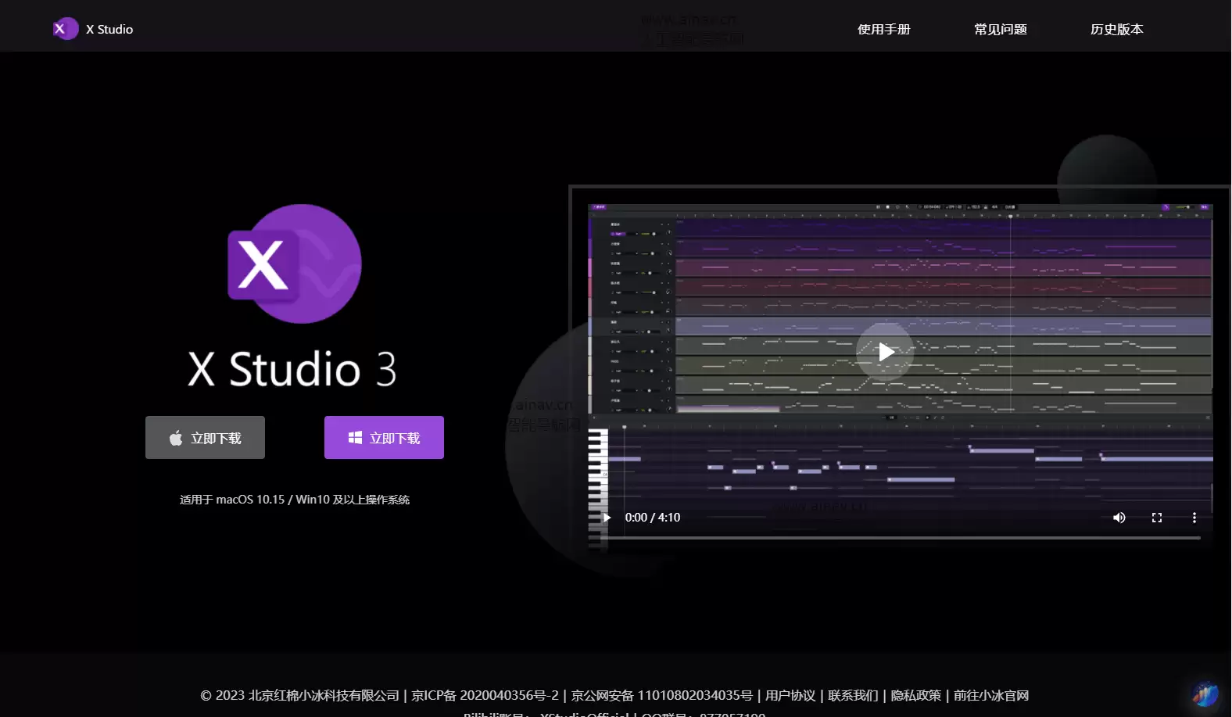Open the 隐私政策 footer link
1232x717 pixels.
916,695
